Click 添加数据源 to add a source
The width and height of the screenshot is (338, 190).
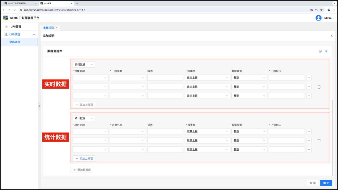(x=82, y=170)
